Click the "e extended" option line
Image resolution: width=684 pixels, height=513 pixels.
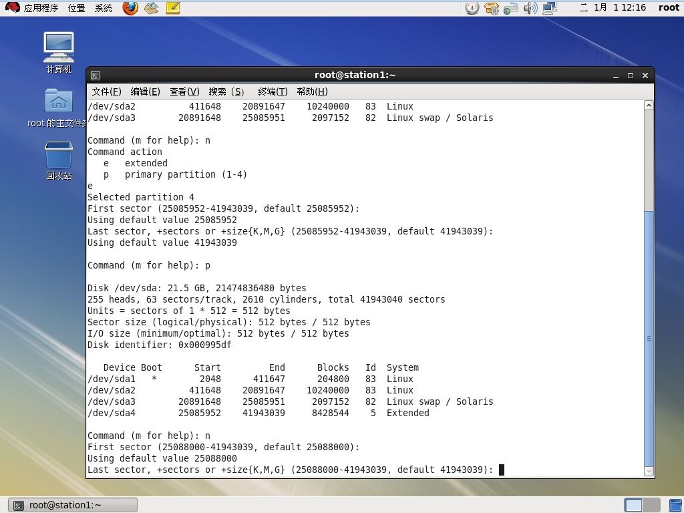pos(135,163)
